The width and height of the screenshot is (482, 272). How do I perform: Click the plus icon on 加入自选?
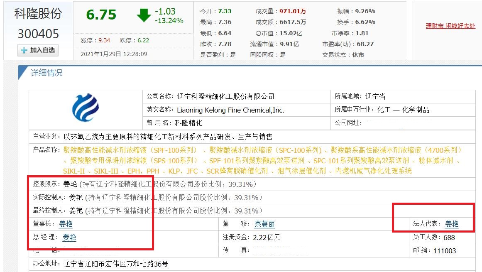tap(24, 50)
